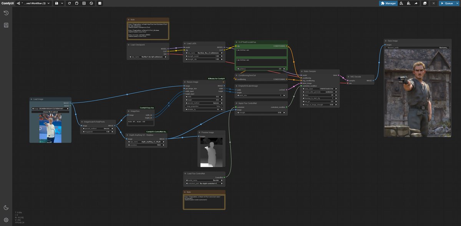This screenshot has height=226, width=461.
Task: Click the first prompt text box in CLIPTextEncodeFlux
Action: click(x=261, y=52)
